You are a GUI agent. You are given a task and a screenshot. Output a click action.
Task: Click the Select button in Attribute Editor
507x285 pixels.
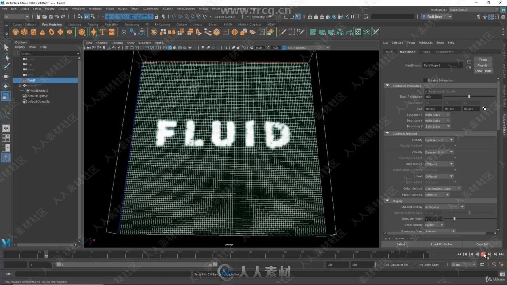pyautogui.click(x=401, y=244)
